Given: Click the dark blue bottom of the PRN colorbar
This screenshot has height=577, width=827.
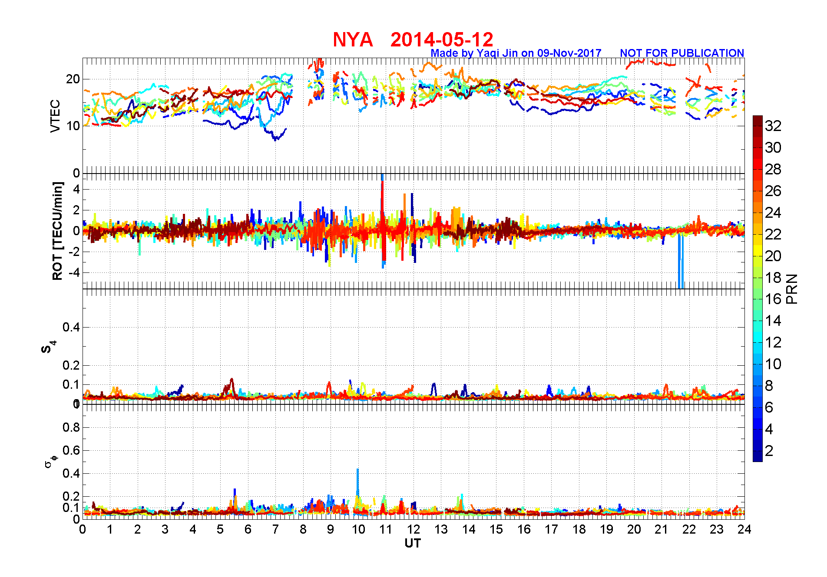Looking at the screenshot, I should [x=758, y=456].
